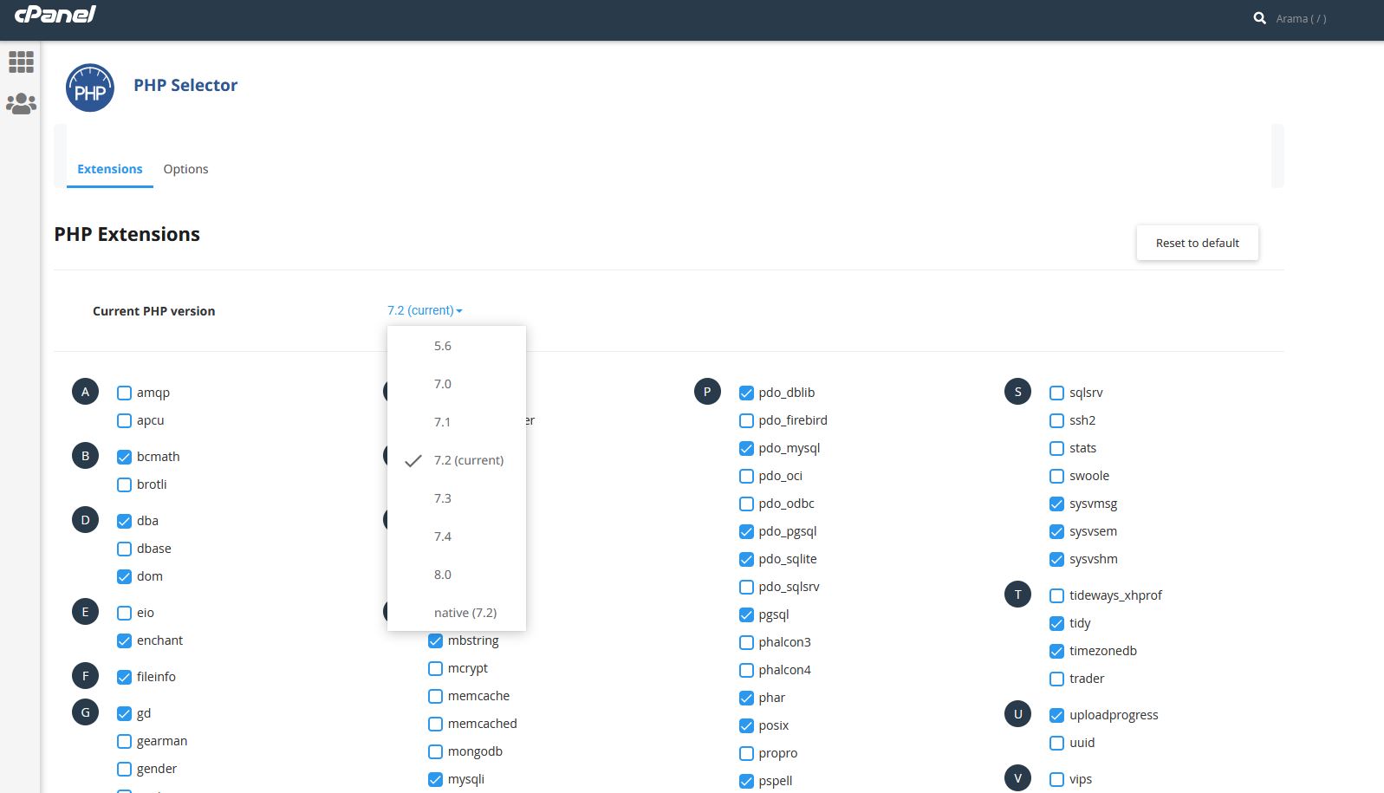Click the letter P group badge
The width and height of the screenshot is (1384, 793).
[x=707, y=392]
